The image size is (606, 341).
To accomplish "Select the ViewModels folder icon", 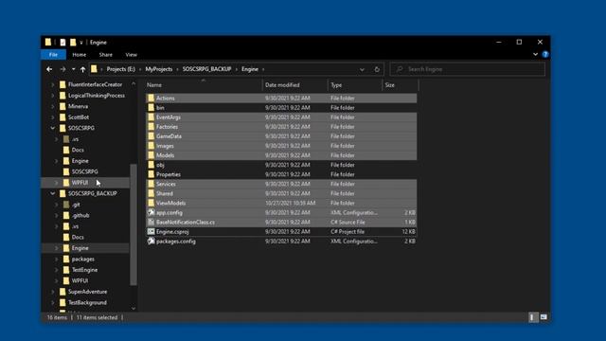I will 151,203.
